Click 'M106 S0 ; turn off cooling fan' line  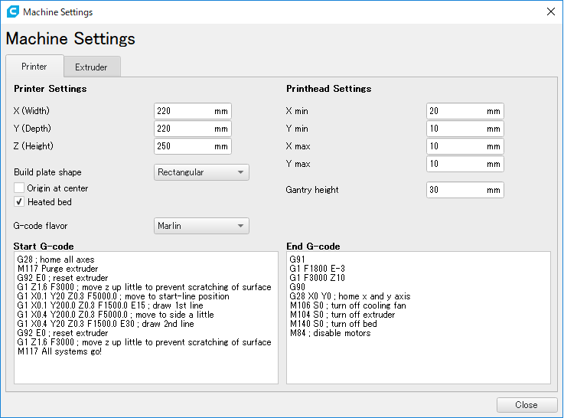(348, 305)
